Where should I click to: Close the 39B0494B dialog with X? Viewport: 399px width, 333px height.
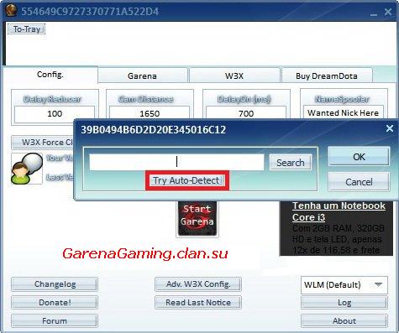(x=390, y=128)
